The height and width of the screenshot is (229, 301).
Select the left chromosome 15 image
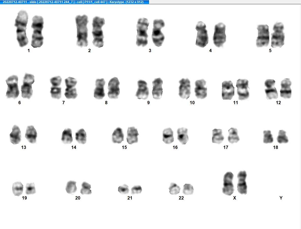tap(118, 135)
